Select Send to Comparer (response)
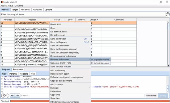Screen dimensions: 170x103 point(70,53)
